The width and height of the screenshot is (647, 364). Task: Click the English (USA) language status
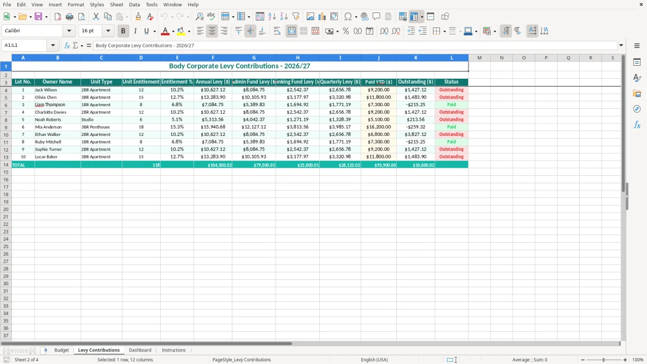pos(374,360)
